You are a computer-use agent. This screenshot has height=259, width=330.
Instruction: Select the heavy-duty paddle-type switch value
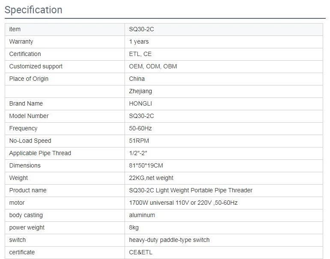point(169,240)
